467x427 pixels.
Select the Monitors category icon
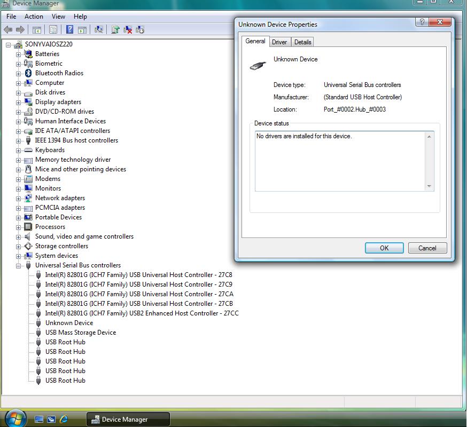point(28,188)
